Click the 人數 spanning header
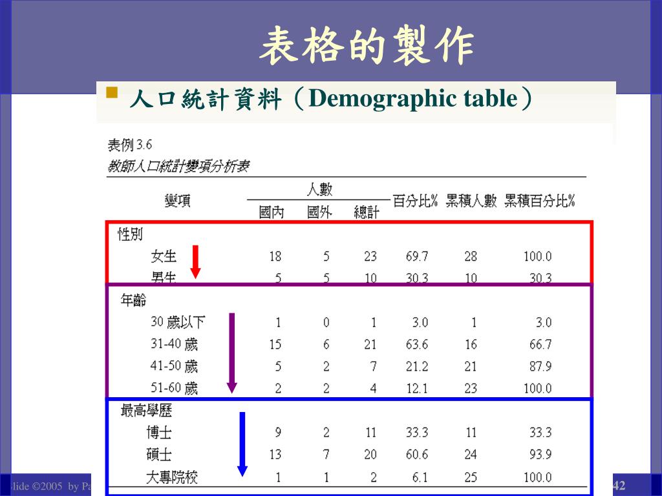This screenshot has height=496, width=662. (319, 189)
